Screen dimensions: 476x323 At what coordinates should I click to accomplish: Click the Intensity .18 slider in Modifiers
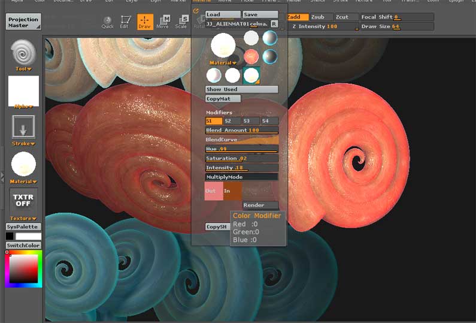click(x=242, y=168)
